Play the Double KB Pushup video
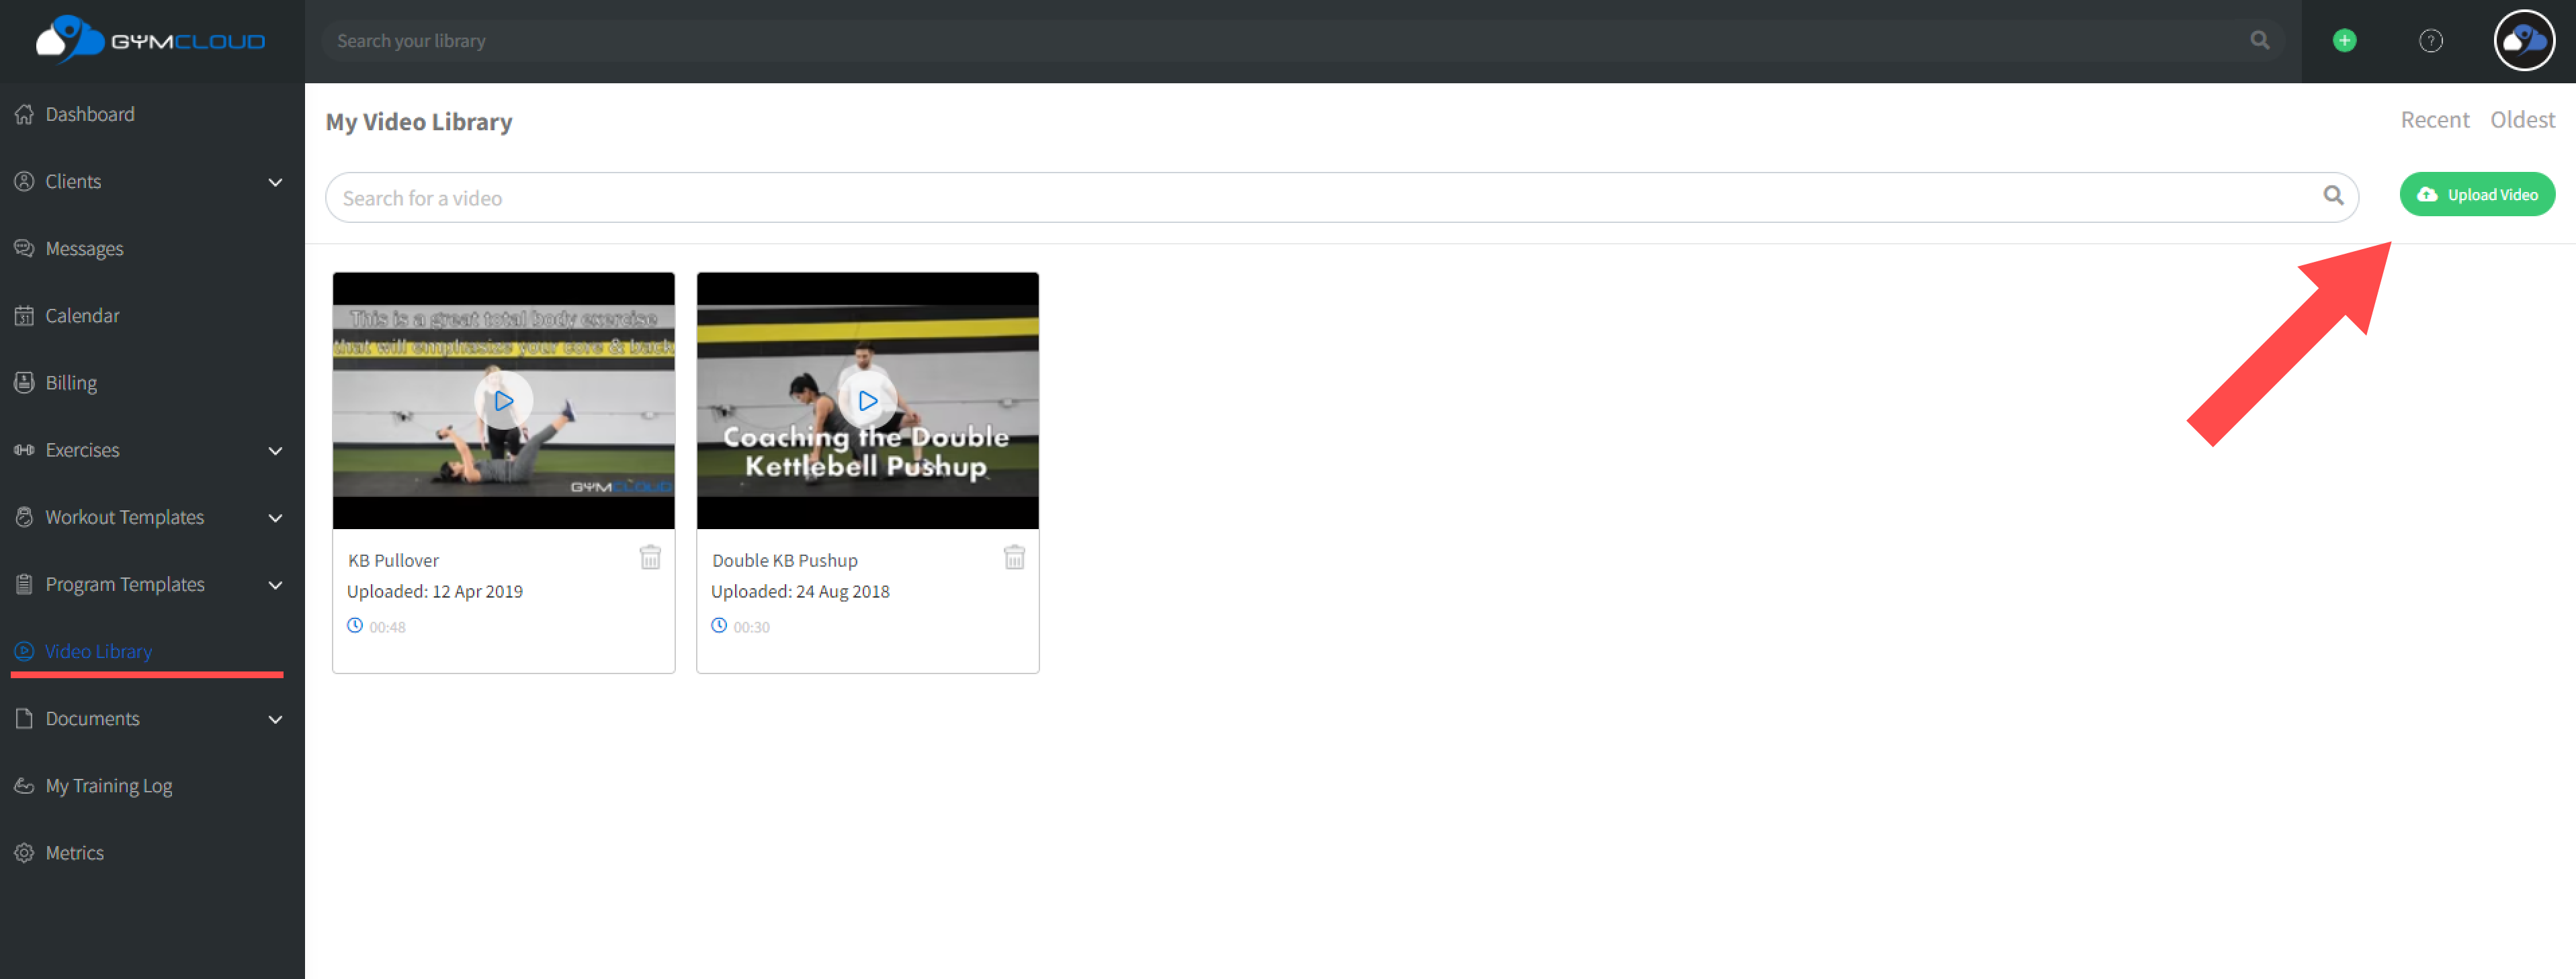This screenshot has width=2576, height=979. click(867, 401)
